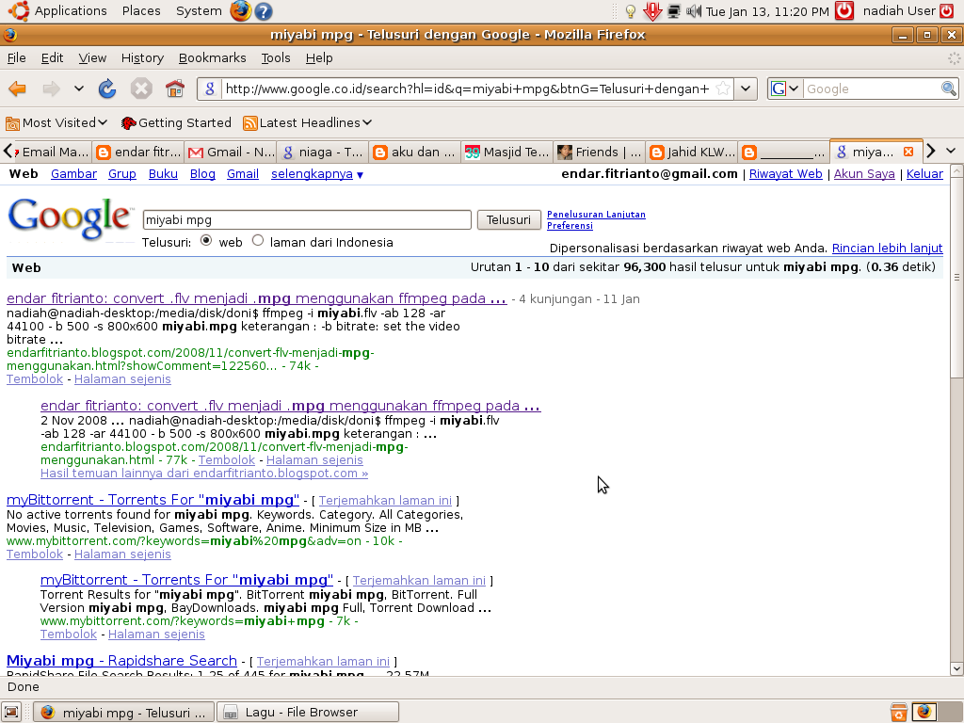Open the search engine selector dropdown
This screenshot has height=723, width=964.
point(785,88)
